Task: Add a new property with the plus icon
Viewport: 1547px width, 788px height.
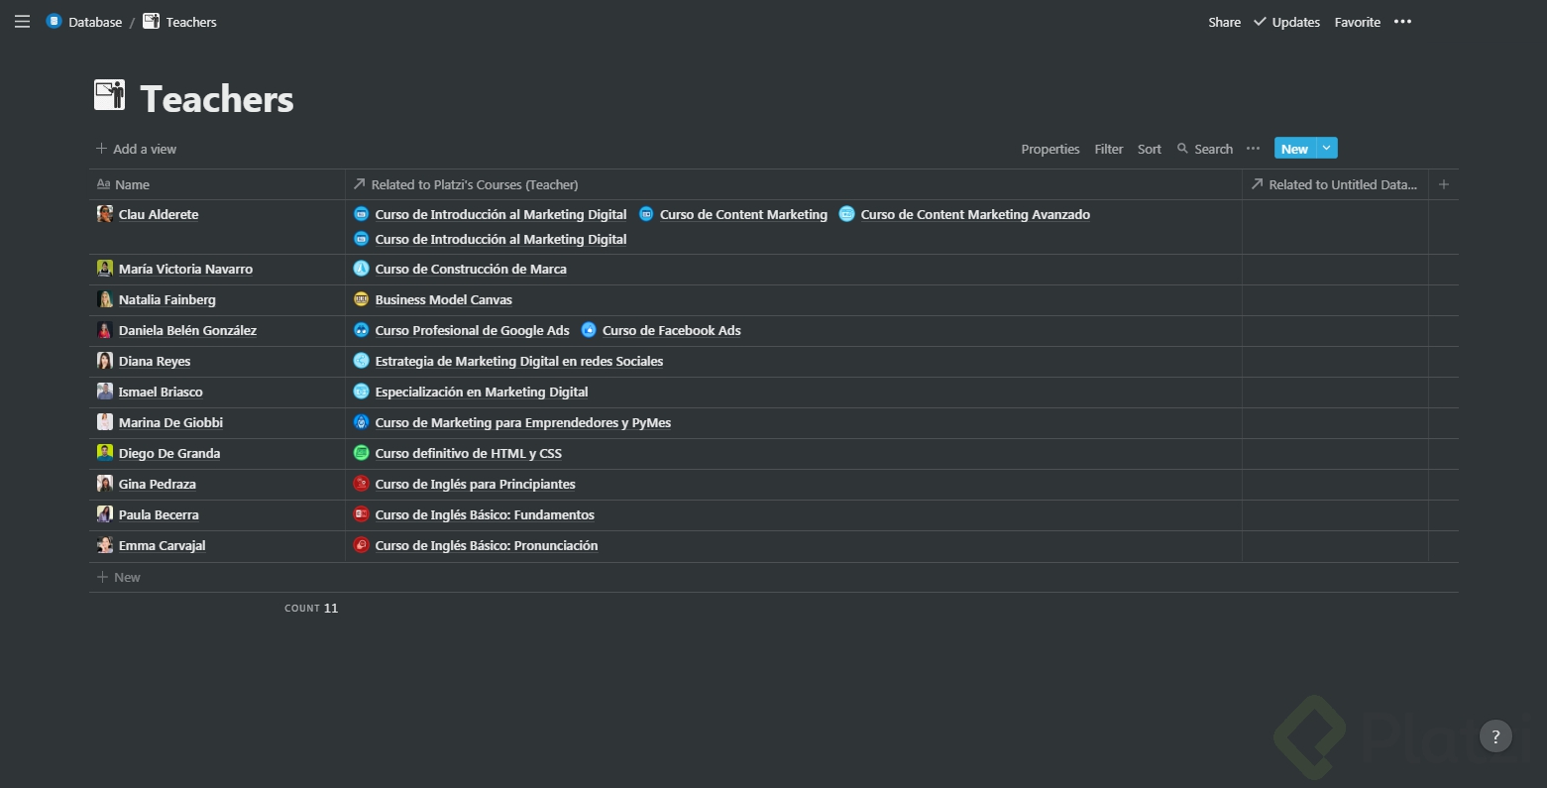Action: pos(1443,184)
